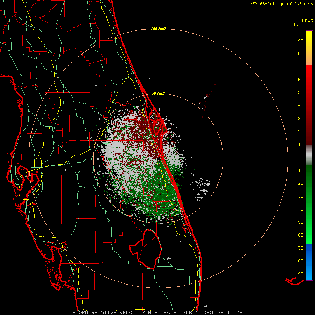This screenshot has width=315, height=315.
Task: Click the 100 NMI range ring label
Action: (x=158, y=29)
